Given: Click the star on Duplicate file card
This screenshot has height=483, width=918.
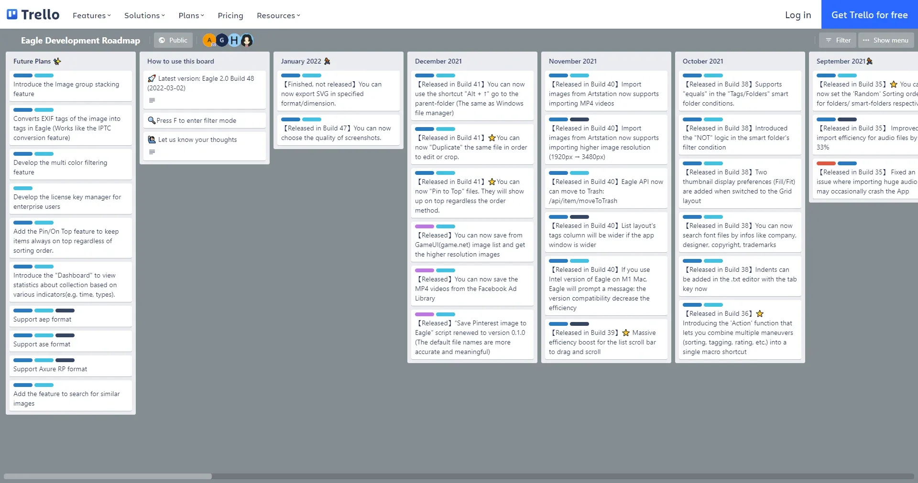Looking at the screenshot, I should tap(492, 138).
